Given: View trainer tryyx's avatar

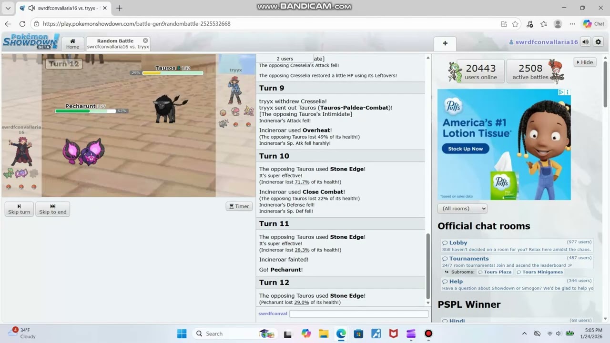Looking at the screenshot, I should pos(234,90).
